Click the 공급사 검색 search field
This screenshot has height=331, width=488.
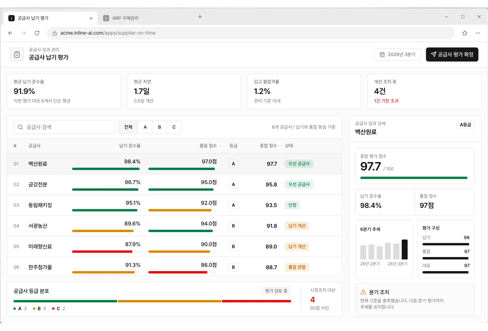(64, 127)
